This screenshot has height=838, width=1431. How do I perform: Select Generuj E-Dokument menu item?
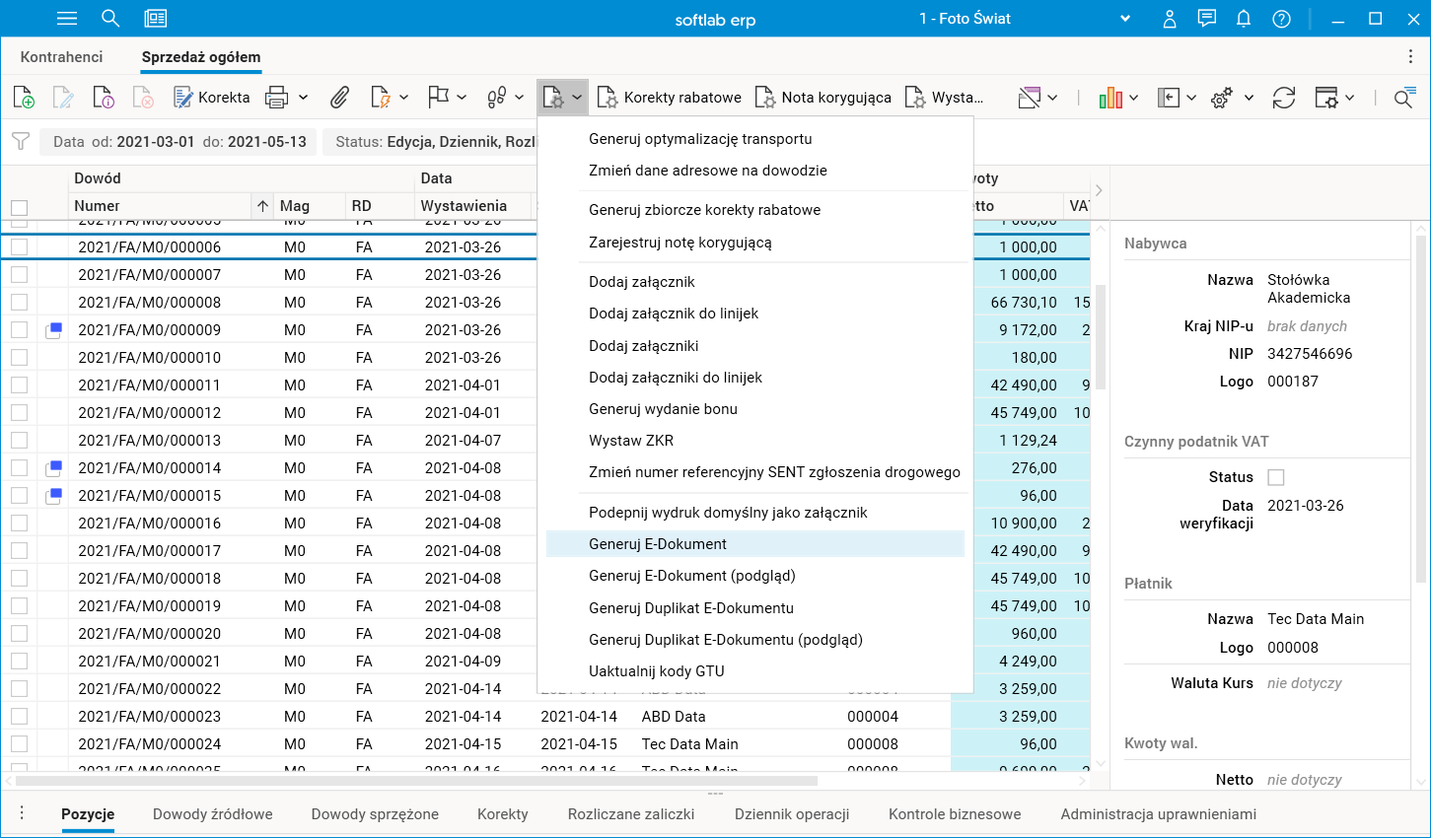coord(658,544)
